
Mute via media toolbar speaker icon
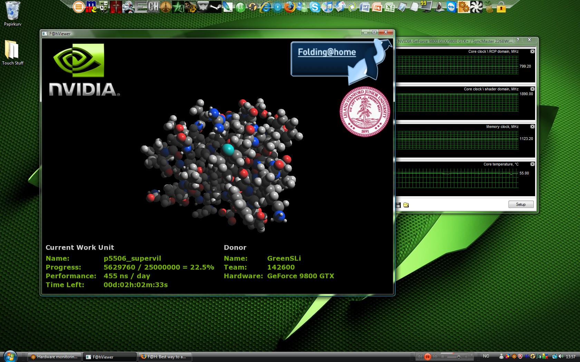pos(466,357)
